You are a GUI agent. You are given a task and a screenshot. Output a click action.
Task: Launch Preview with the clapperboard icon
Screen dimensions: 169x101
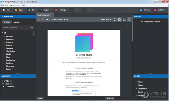pos(141,10)
